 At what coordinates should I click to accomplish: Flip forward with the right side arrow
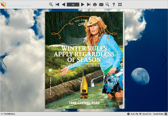(164, 60)
